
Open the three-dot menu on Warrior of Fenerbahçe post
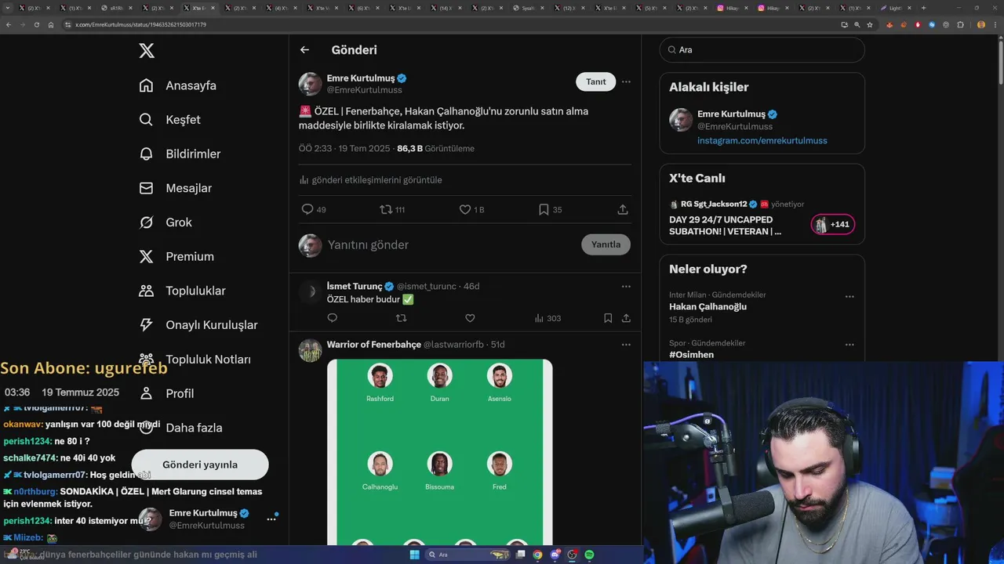click(626, 345)
